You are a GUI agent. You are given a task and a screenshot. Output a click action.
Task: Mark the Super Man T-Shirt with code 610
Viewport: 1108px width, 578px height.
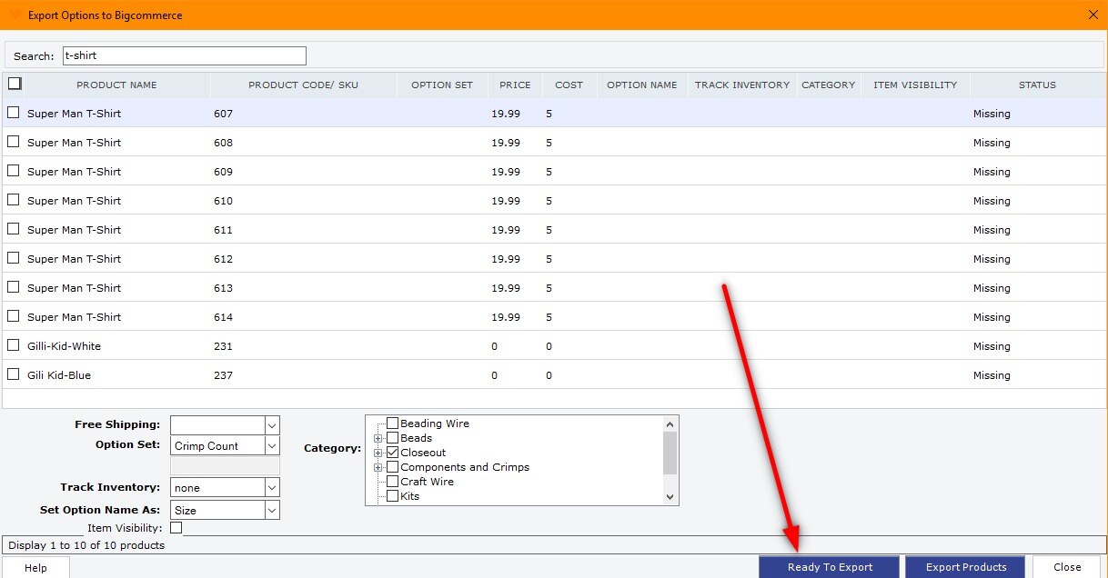[14, 200]
